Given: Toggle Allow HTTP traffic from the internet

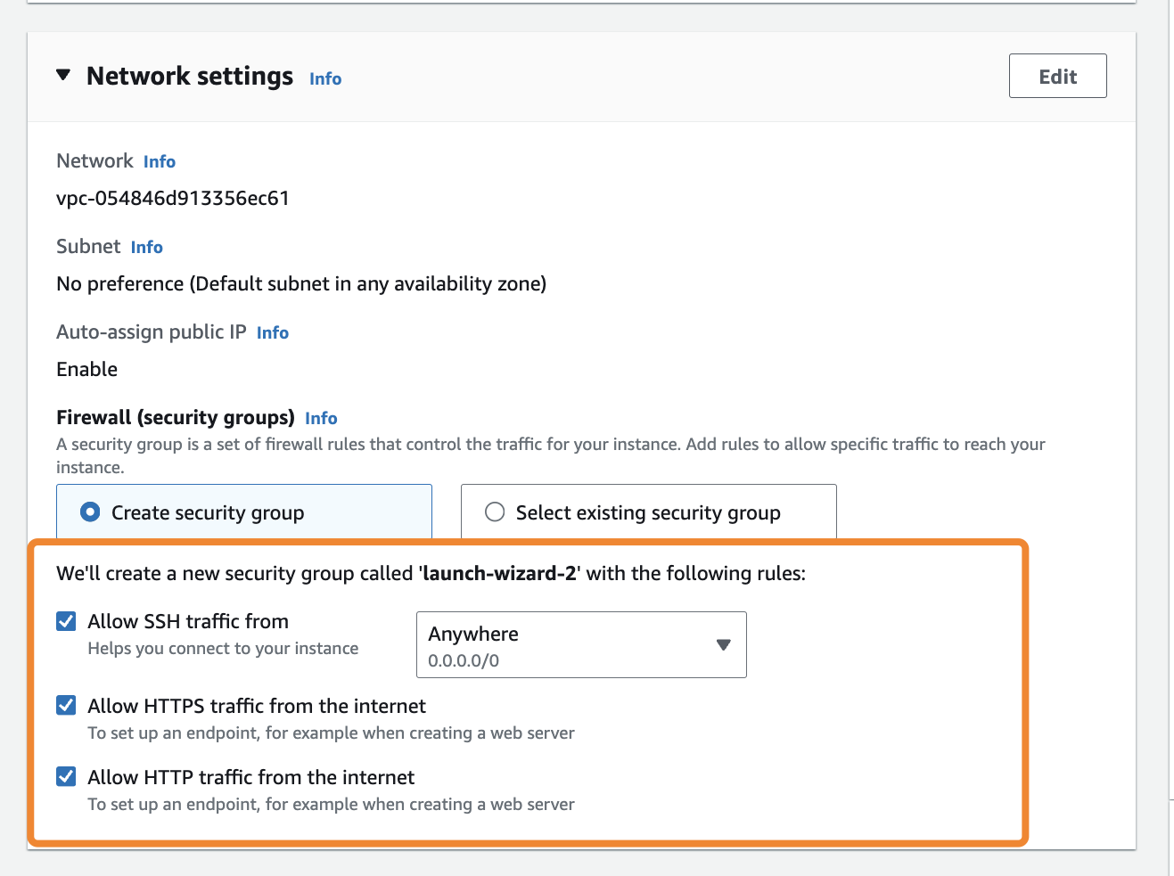Looking at the screenshot, I should [x=66, y=777].
